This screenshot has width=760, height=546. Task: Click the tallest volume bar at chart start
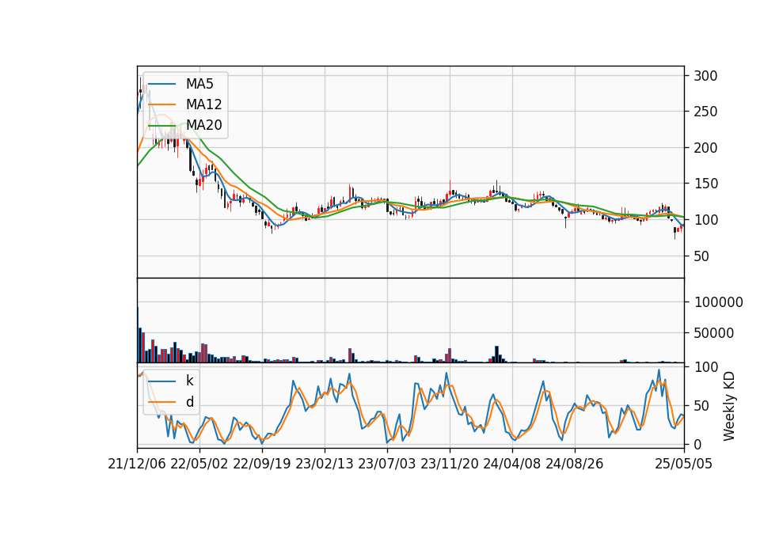click(138, 335)
